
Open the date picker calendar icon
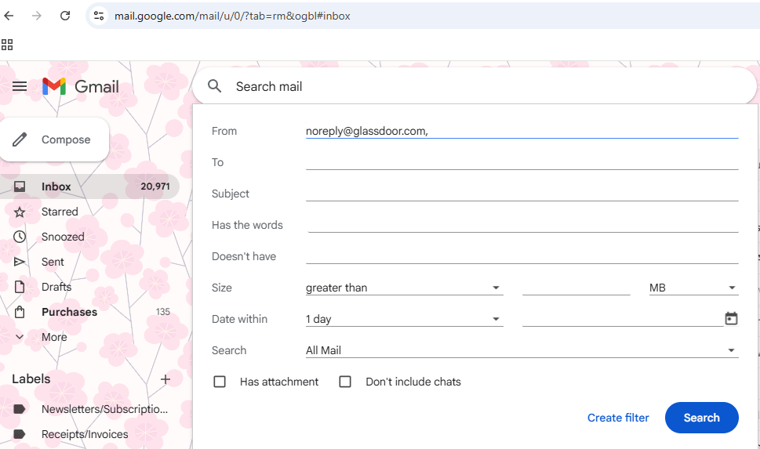coord(731,319)
